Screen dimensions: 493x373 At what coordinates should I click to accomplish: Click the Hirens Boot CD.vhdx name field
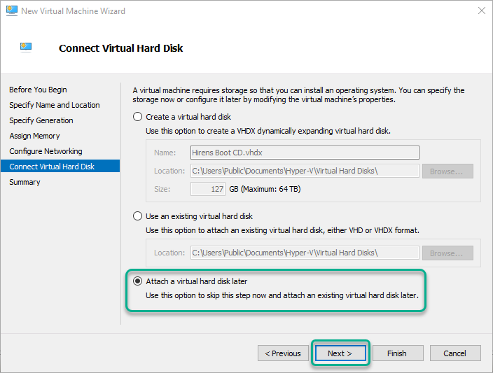pos(305,153)
